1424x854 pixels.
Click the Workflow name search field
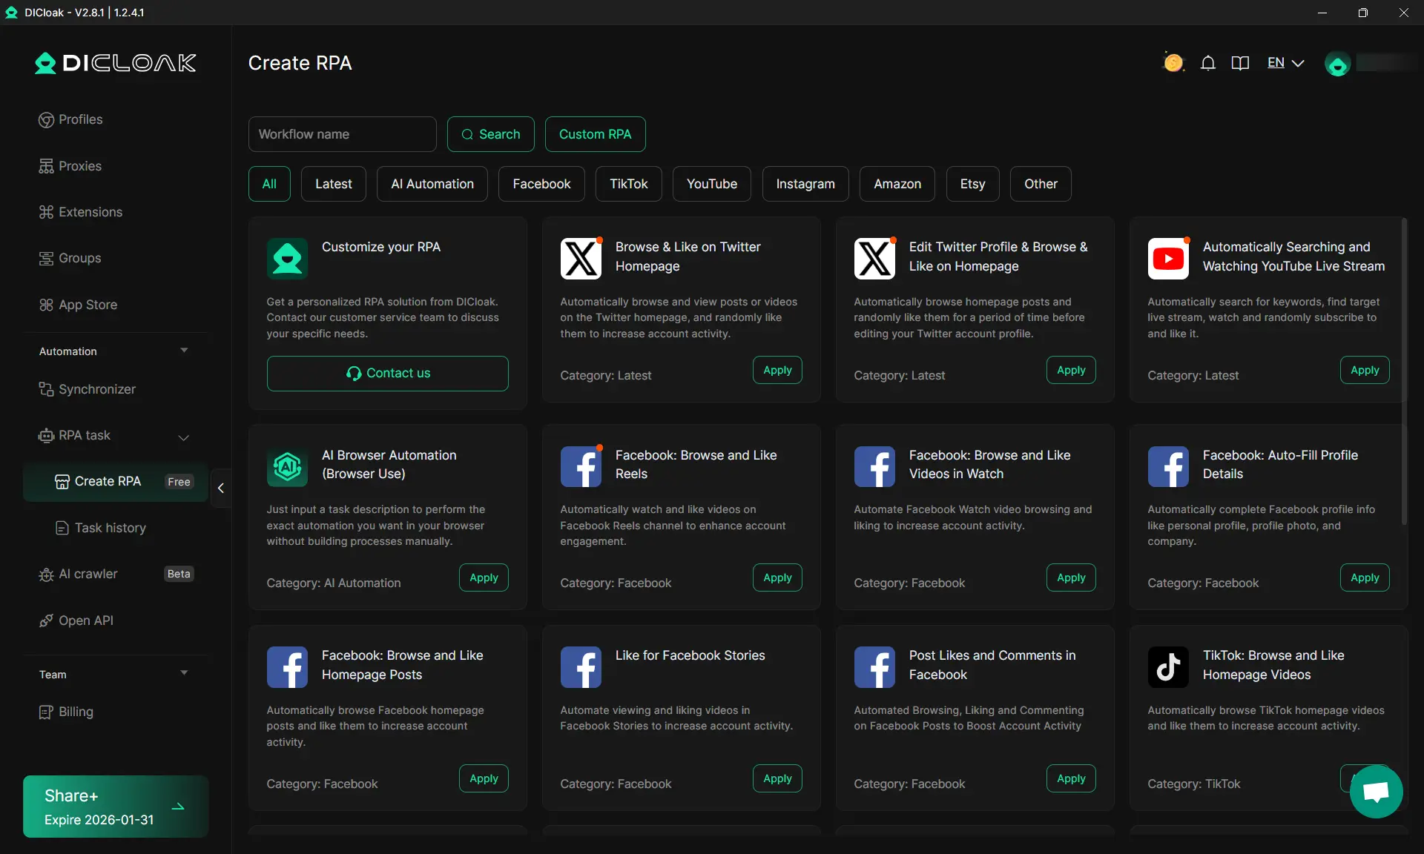(x=342, y=134)
